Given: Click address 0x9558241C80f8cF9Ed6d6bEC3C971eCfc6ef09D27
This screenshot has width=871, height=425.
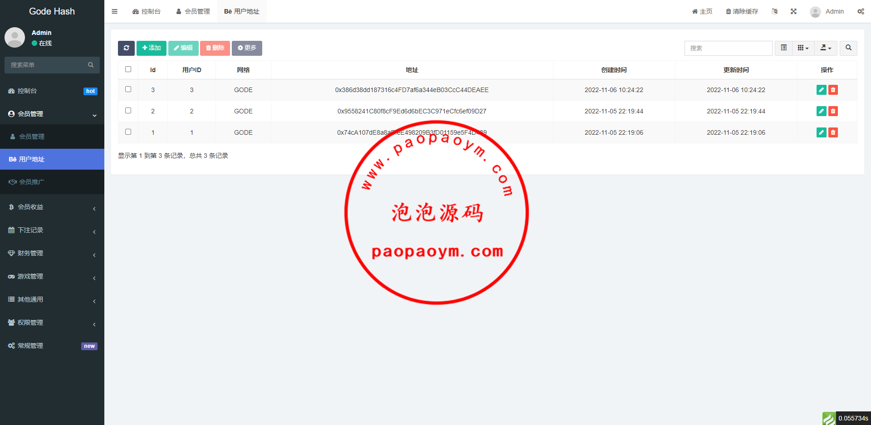Looking at the screenshot, I should click(412, 111).
